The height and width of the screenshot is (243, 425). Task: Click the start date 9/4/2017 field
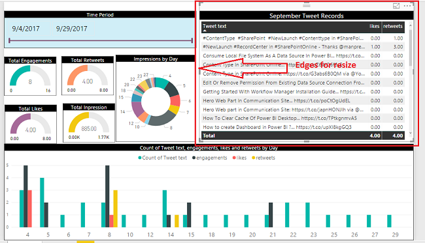point(25,29)
